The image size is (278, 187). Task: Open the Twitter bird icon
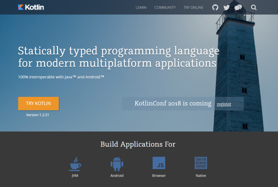(226, 7)
